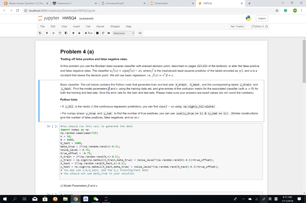This screenshot has height=203, width=306.
Task: Open the Kernel menu
Action: pyautogui.click(x=101, y=26)
